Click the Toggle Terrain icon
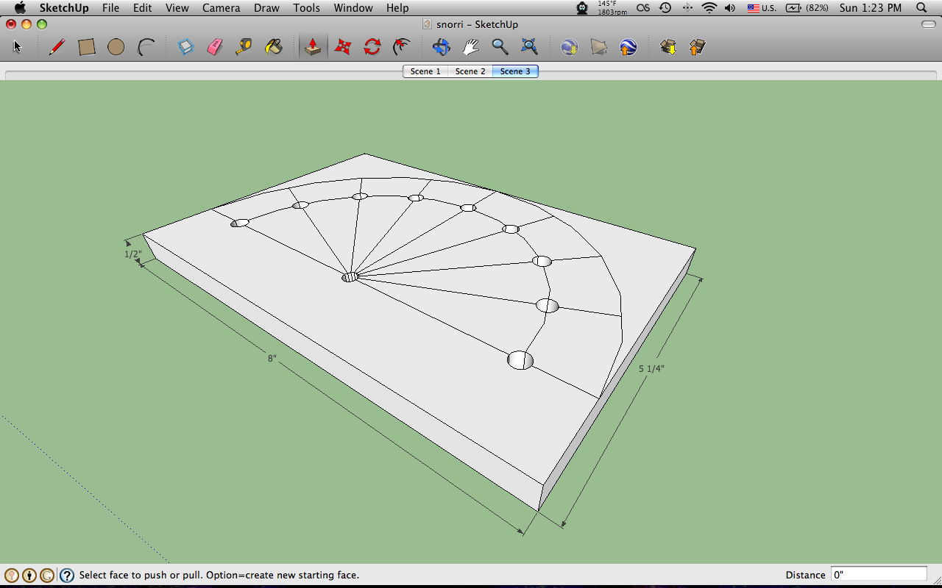The width and height of the screenshot is (942, 588). [x=599, y=47]
